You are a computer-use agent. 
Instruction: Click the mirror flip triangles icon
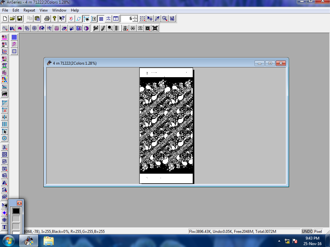tap(5, 183)
